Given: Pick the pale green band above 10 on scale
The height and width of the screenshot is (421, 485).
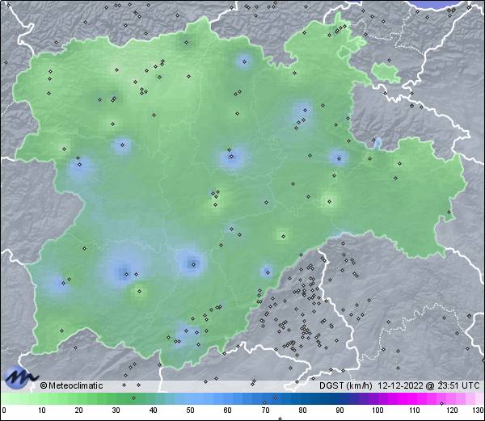Looking at the screenshot, I should click(42, 398).
